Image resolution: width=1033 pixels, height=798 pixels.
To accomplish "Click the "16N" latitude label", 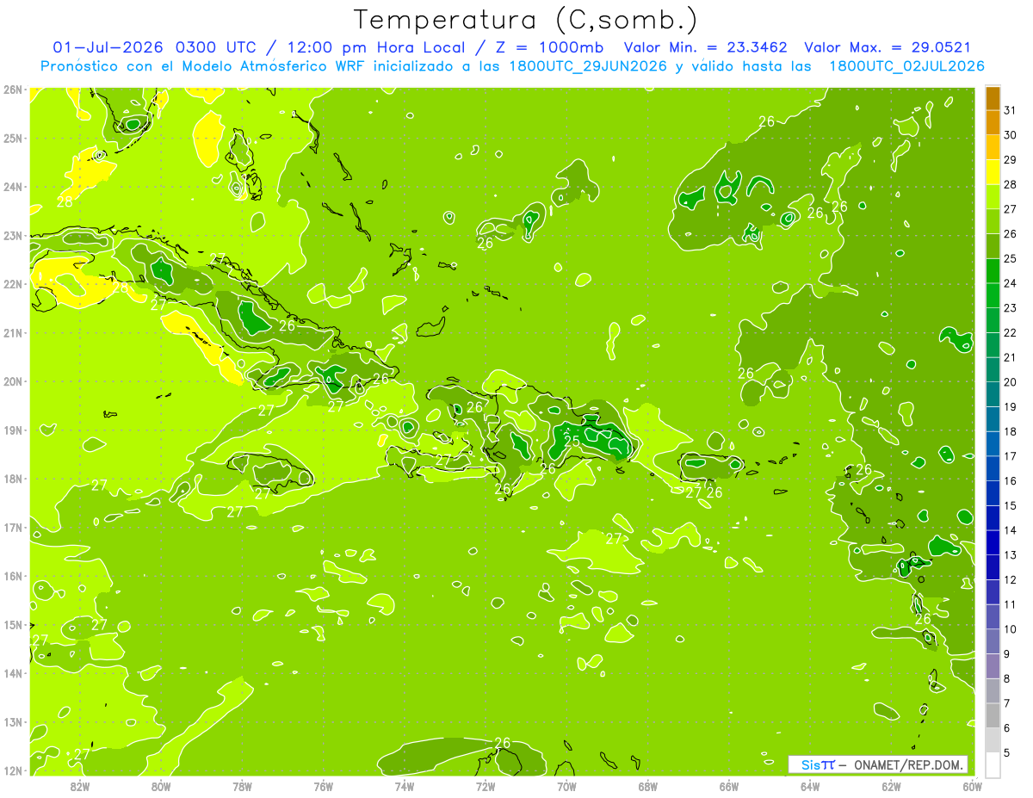I will (12, 576).
